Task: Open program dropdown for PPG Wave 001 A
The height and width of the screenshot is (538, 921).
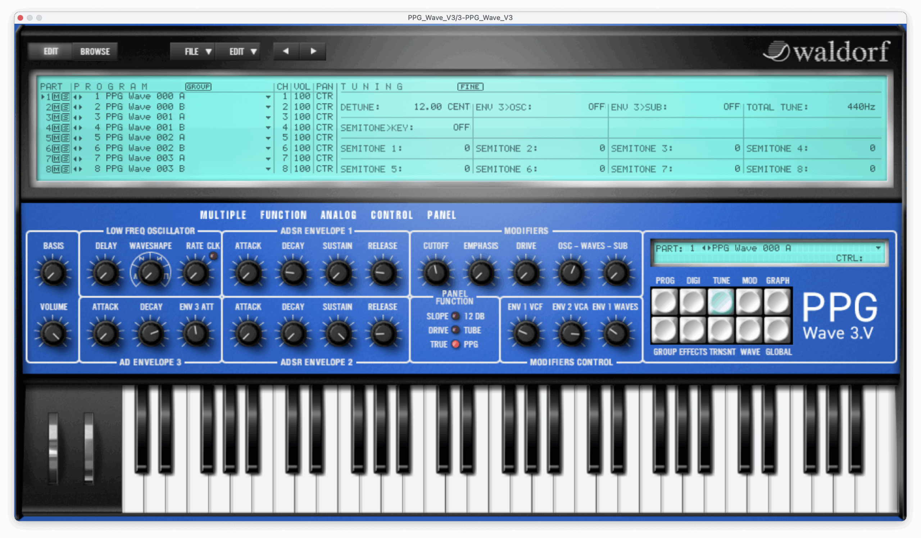Action: [x=268, y=118]
